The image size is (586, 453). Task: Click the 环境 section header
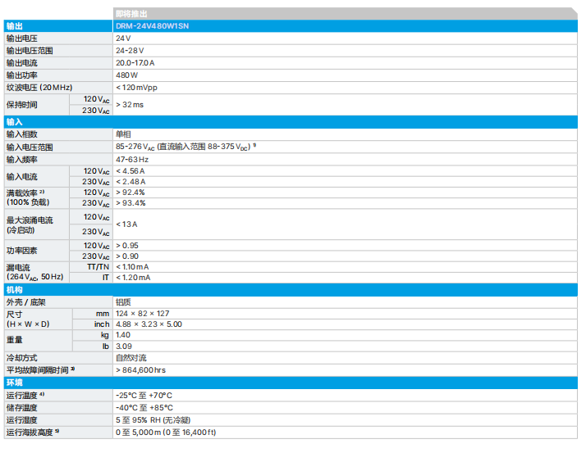point(15,383)
